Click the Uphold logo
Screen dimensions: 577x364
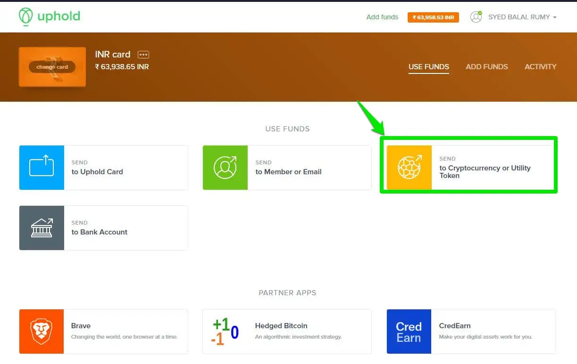pos(50,16)
